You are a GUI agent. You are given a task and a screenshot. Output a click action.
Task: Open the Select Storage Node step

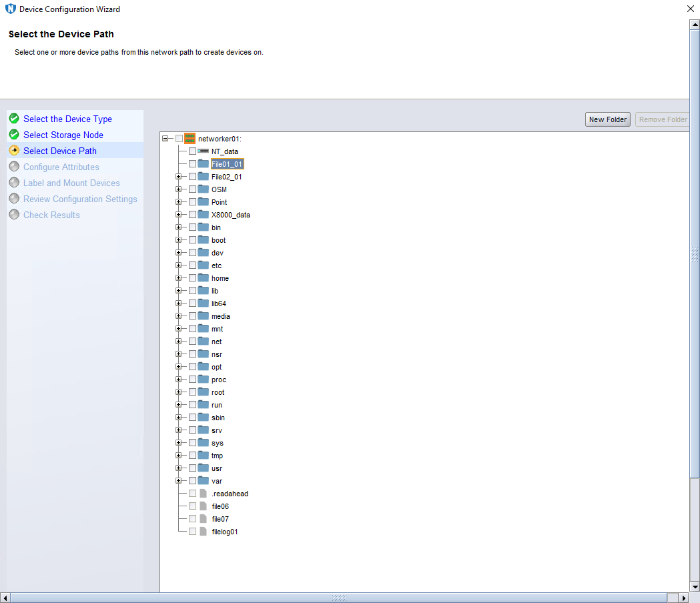[x=63, y=135]
